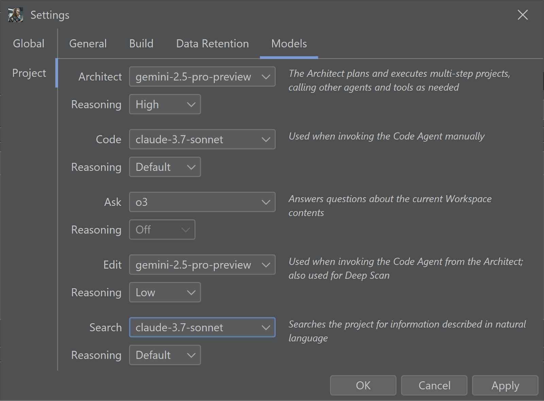This screenshot has width=544, height=401.
Task: Expand the Architect Reasoning level dropdown
Action: tap(165, 104)
